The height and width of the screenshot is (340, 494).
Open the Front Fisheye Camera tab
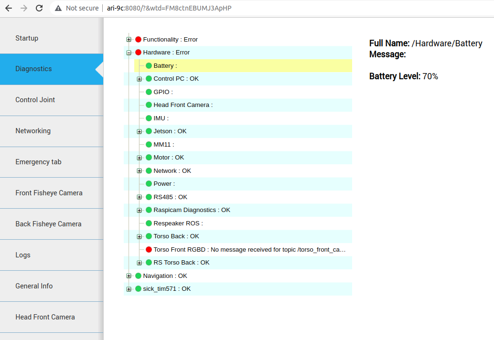(52, 193)
